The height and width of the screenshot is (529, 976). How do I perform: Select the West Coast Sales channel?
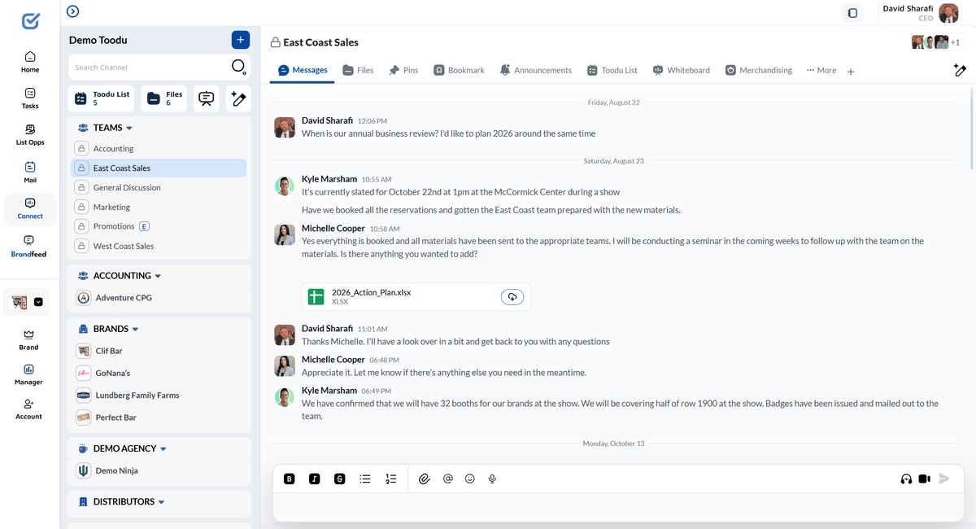(x=124, y=245)
